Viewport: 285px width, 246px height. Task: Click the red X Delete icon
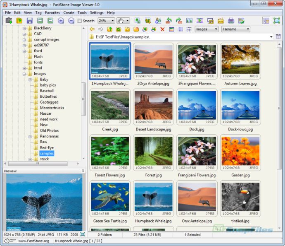point(162,29)
